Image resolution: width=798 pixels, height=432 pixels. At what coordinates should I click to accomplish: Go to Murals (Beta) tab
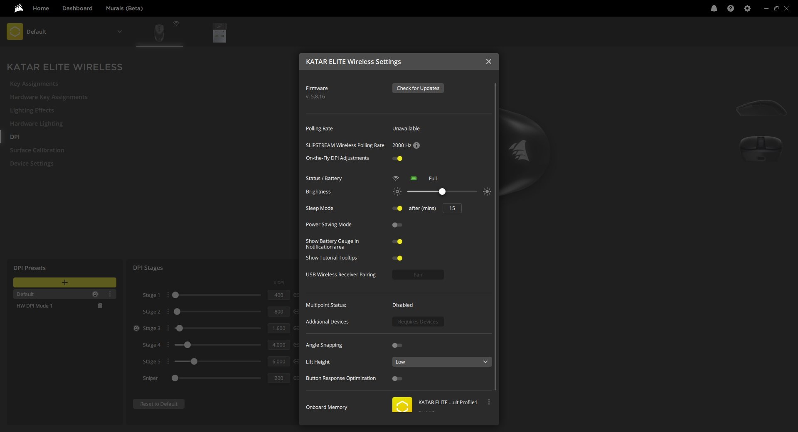pos(124,8)
